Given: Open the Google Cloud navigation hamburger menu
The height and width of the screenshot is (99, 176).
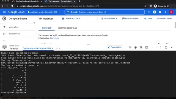Looking at the screenshot, I should (4, 12).
